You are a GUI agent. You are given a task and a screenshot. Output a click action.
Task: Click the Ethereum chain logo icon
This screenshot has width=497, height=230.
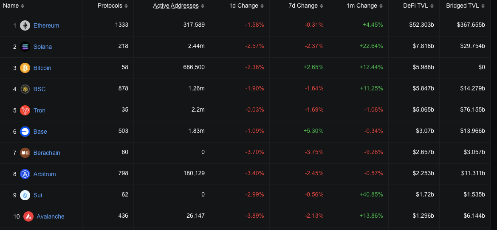pyautogui.click(x=25, y=25)
